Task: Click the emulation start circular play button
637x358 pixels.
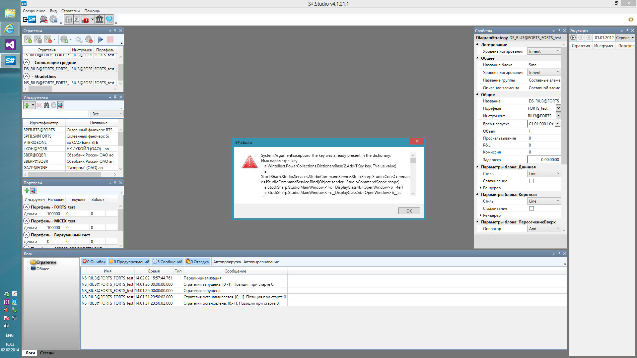Action: [573, 38]
